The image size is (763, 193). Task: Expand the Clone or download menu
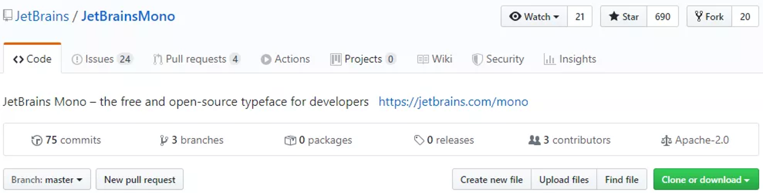(706, 179)
